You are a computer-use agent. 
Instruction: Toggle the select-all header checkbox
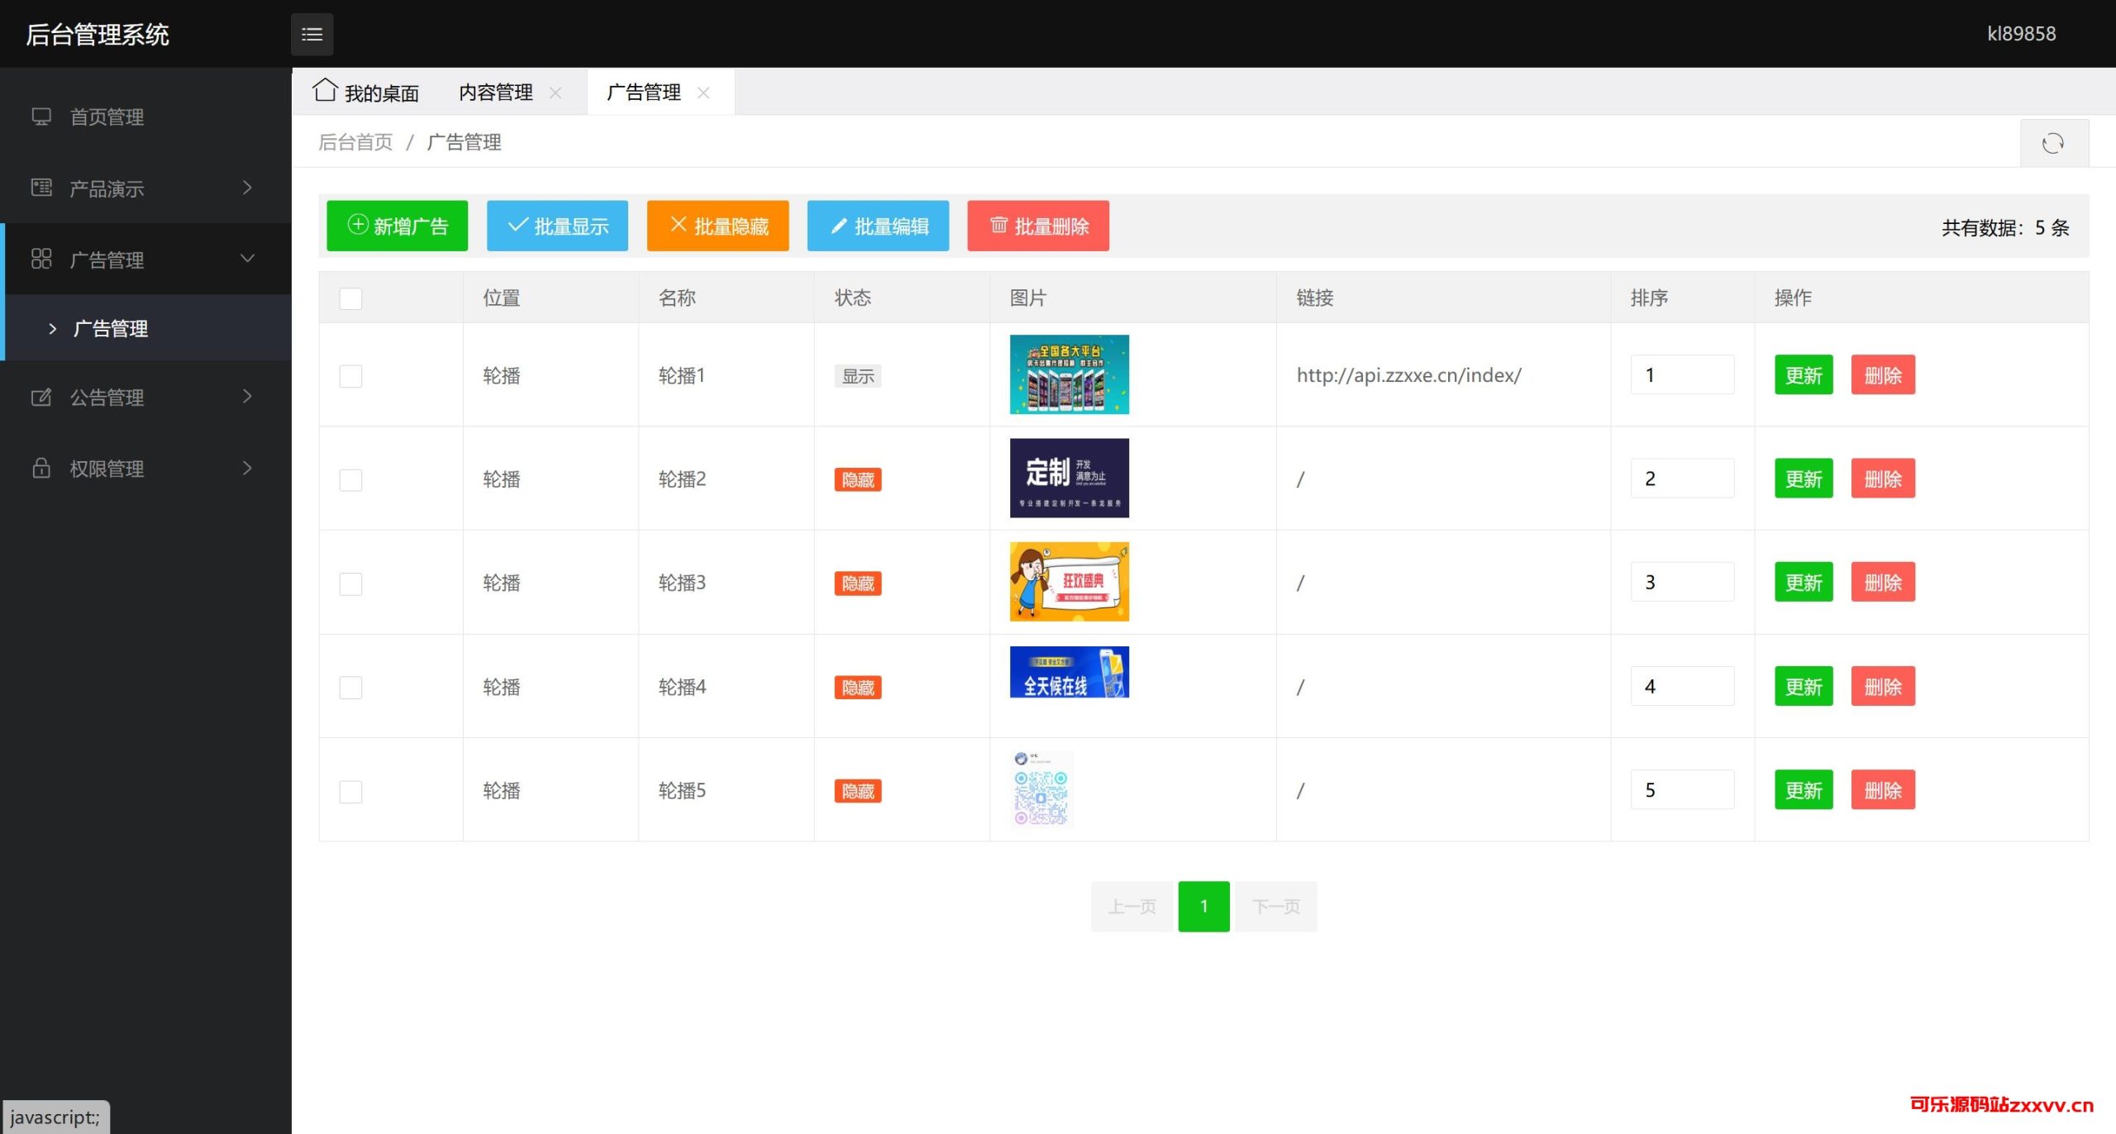(350, 298)
